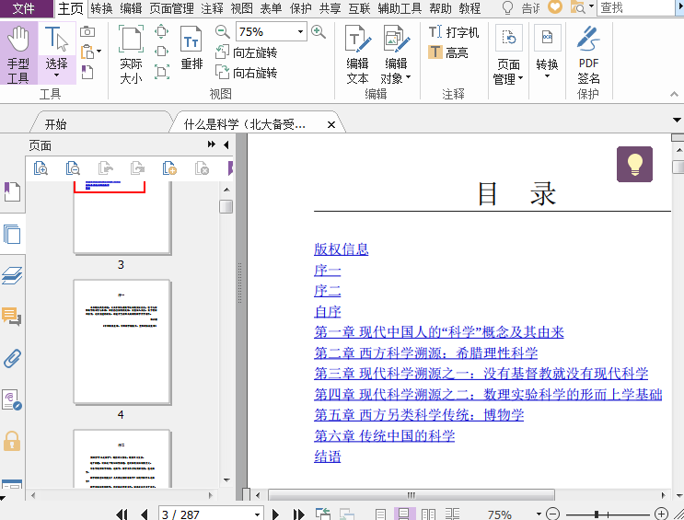Viewport: 684px width, 520px height.
Task: Click Edit Text (编辑文本) tool
Action: pos(358,54)
